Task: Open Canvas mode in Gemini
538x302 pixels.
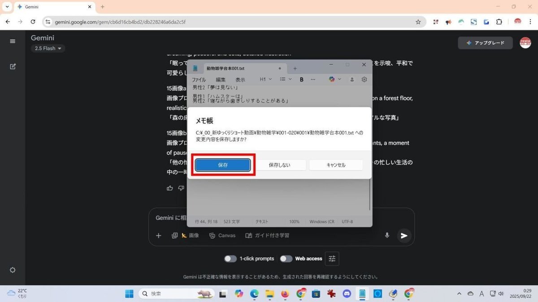Action: (x=222, y=235)
